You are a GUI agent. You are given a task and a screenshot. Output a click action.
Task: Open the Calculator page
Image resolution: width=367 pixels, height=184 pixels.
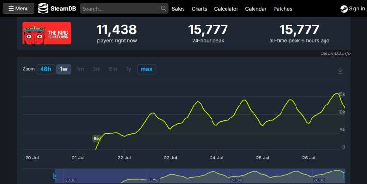(x=226, y=9)
